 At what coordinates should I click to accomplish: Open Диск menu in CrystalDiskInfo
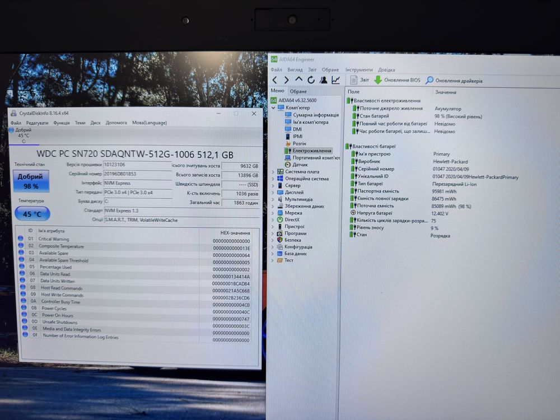(x=95, y=123)
